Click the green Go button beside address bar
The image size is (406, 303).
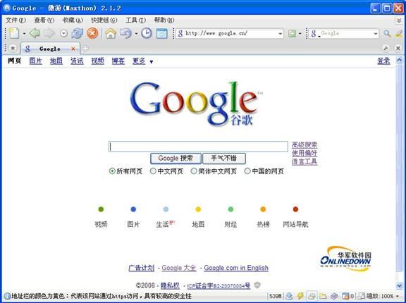(x=292, y=33)
